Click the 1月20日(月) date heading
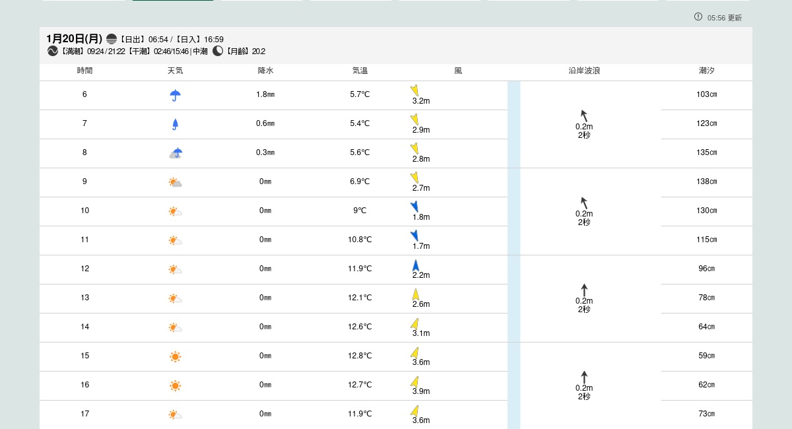Viewport: 792px width, 429px height. [x=74, y=39]
